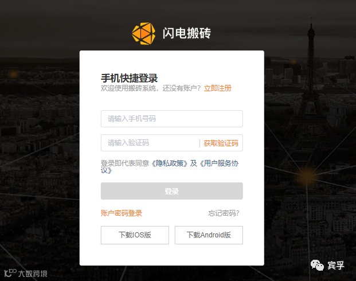
Task: Click the 下载Android版 download button
Action: tap(209, 235)
